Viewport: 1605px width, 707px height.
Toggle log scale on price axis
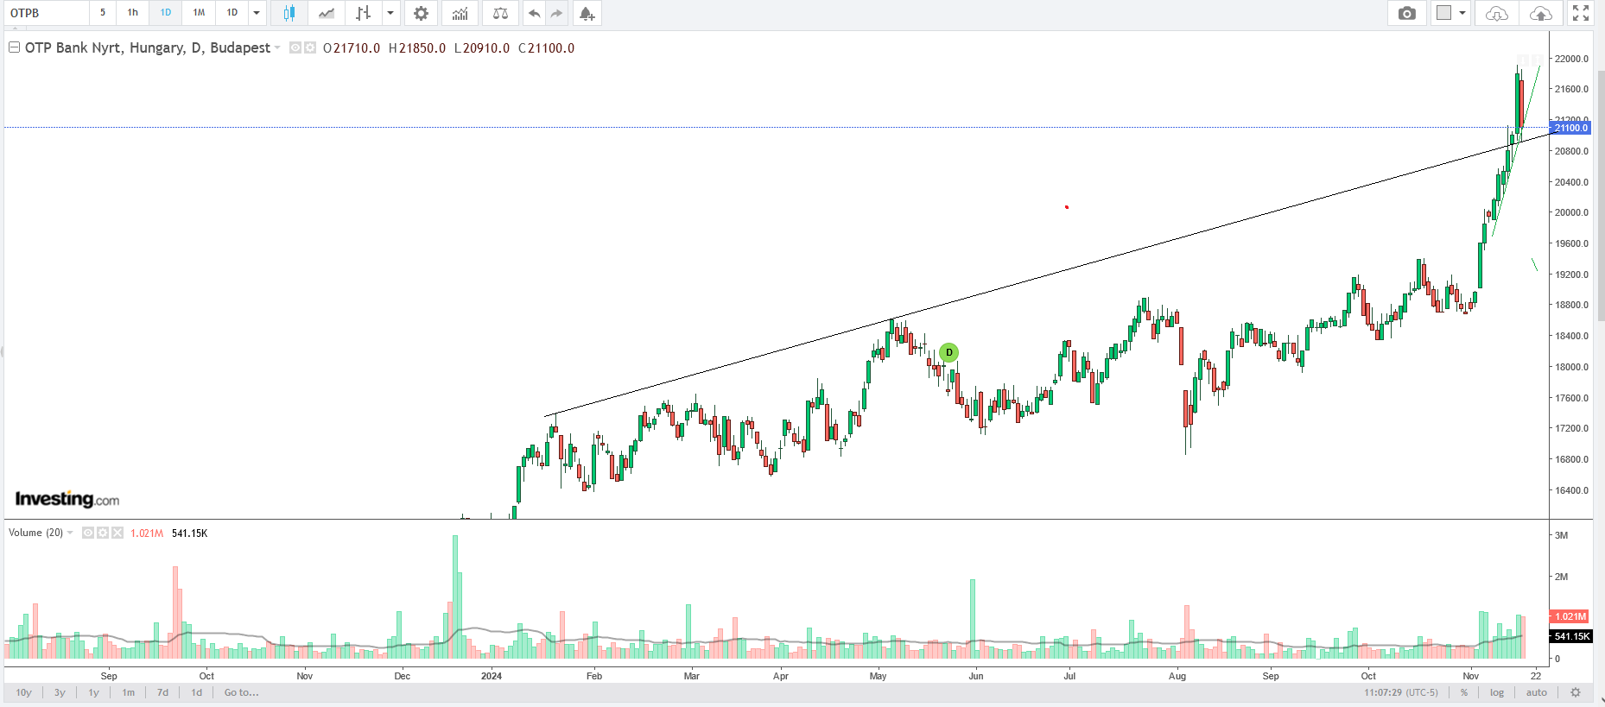coord(1497,692)
